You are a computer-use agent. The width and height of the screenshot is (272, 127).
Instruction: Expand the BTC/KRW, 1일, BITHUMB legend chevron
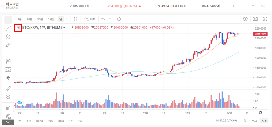click(64, 27)
